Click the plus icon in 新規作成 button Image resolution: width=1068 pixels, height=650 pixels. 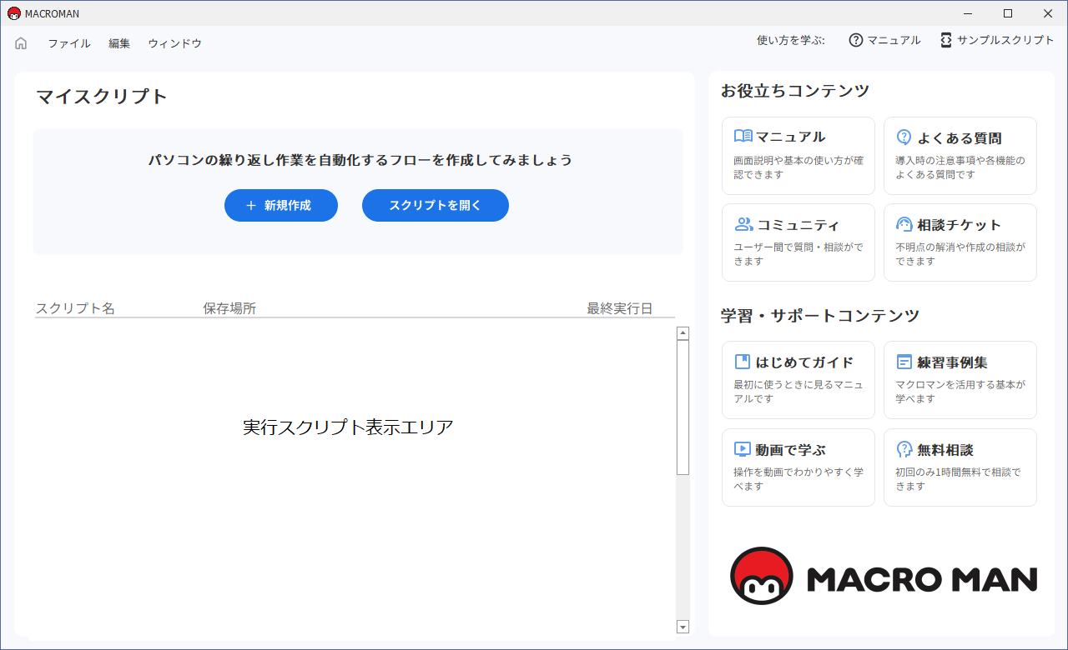[251, 205]
